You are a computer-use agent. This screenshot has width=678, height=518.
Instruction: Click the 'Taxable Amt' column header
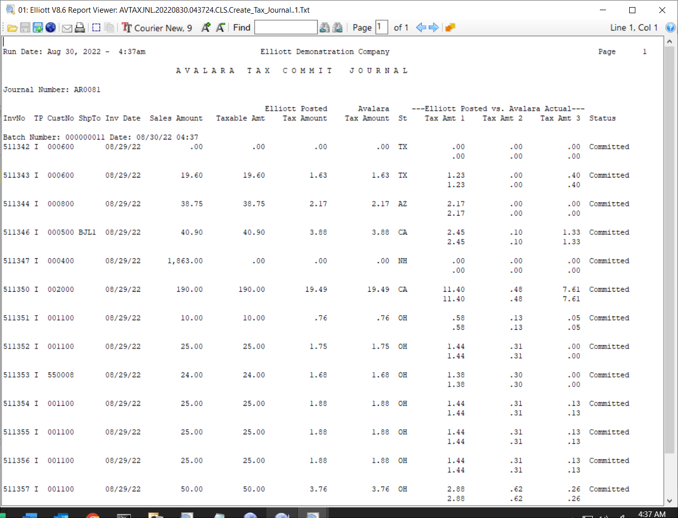(x=241, y=118)
